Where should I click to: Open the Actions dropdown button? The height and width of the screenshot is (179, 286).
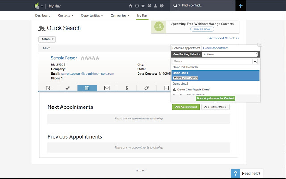[47, 39]
